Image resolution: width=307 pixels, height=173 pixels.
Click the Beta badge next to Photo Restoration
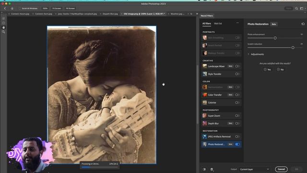click(x=274, y=24)
